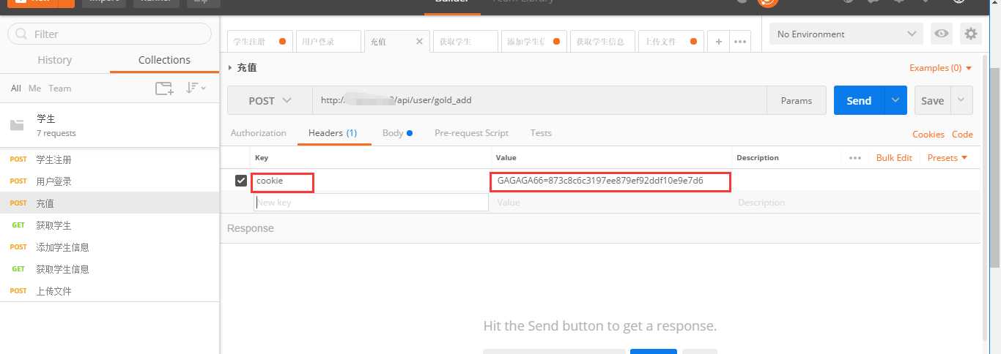The image size is (1001, 354).
Task: Expand the Examples (0) dropdown
Action: [941, 67]
